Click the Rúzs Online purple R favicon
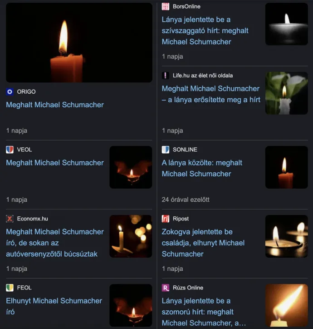 pos(166,288)
